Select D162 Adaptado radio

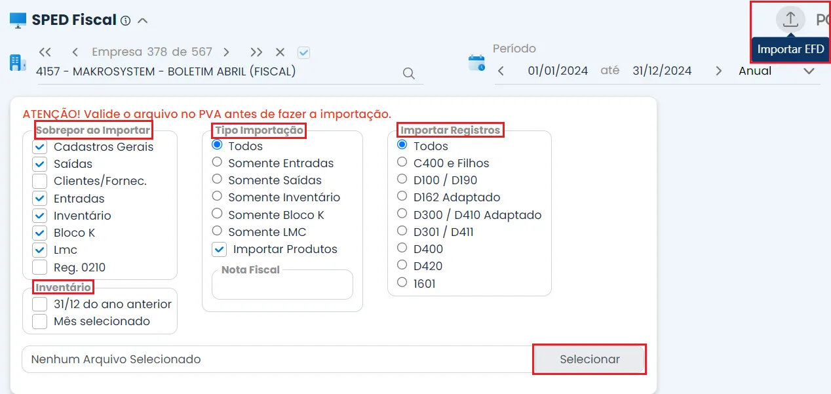(x=402, y=196)
